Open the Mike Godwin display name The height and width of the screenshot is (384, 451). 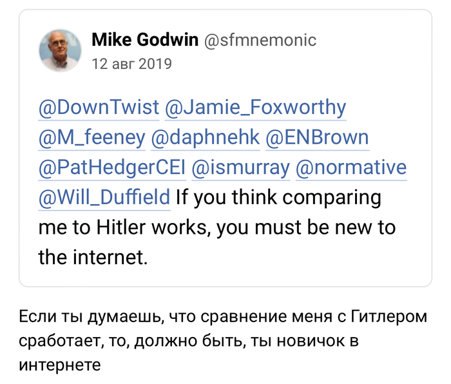pos(145,41)
